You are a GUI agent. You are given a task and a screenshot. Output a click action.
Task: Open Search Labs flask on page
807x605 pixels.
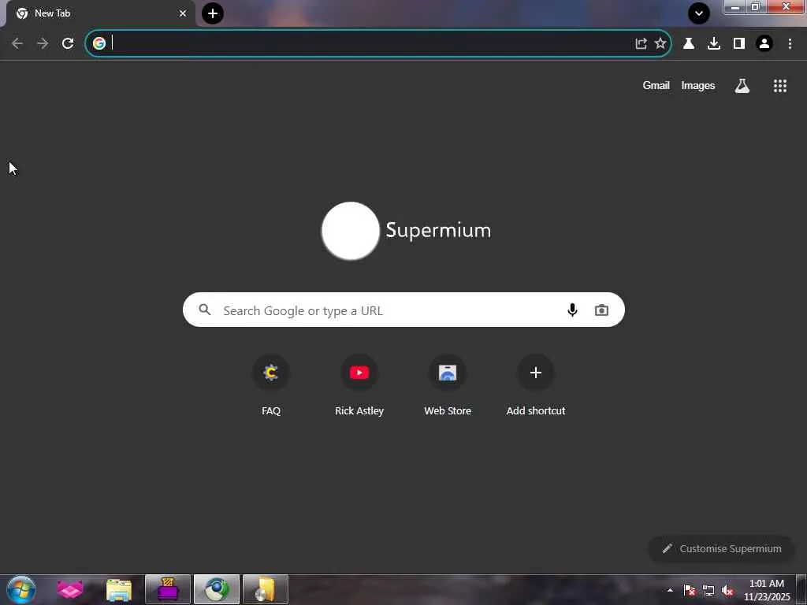[x=742, y=85]
